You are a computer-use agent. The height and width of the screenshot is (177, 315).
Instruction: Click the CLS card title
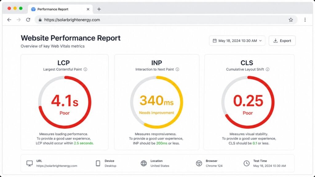[247, 63]
